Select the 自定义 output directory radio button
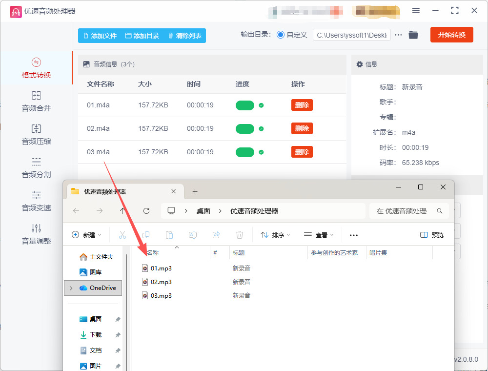 click(281, 35)
